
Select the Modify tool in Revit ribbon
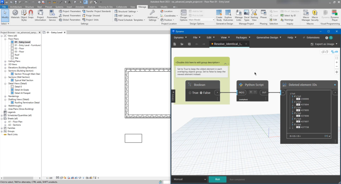pos(5,15)
